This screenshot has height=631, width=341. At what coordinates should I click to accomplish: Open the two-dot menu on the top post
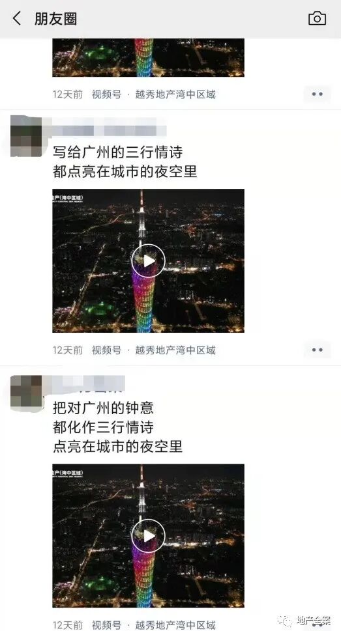[x=318, y=94]
